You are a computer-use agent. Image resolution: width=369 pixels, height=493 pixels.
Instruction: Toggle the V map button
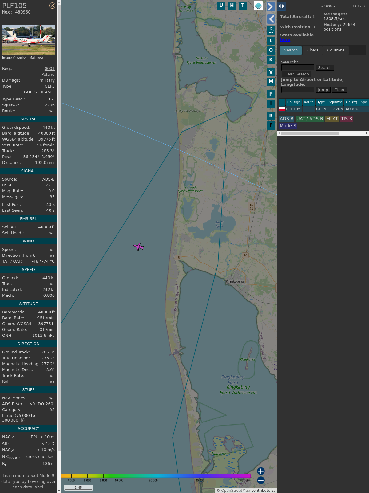coord(271,72)
